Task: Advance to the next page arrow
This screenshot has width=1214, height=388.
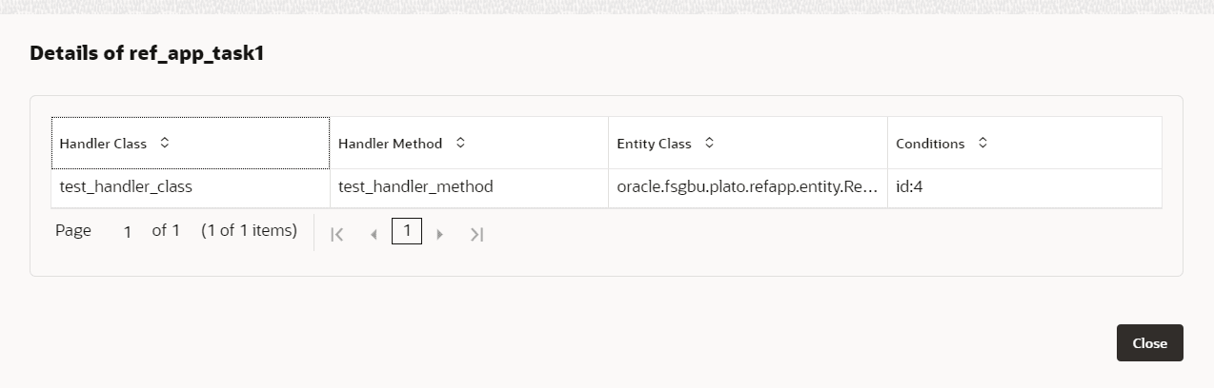Action: coord(439,234)
